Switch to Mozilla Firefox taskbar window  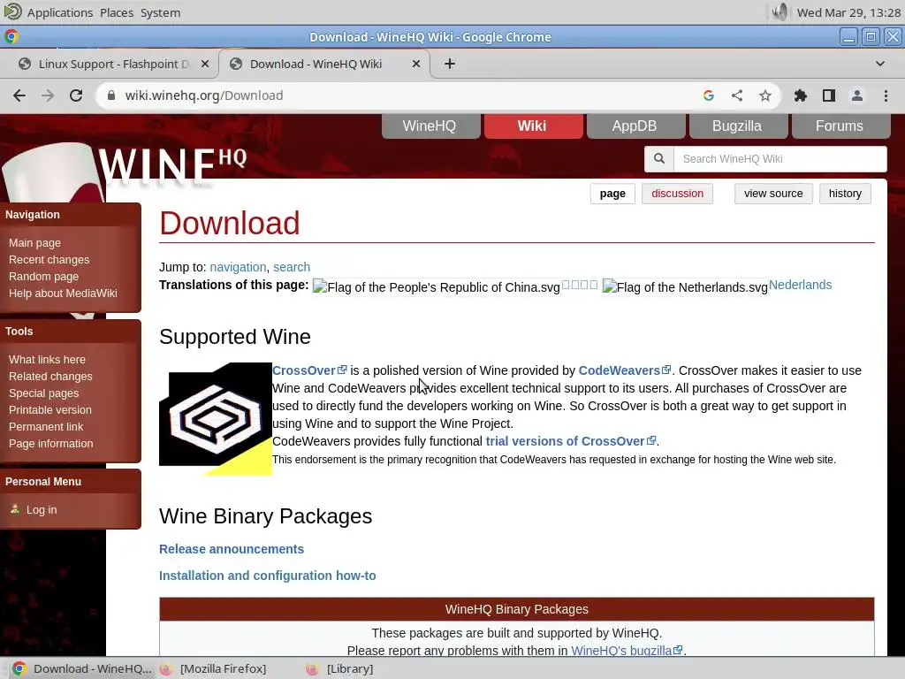point(214,668)
